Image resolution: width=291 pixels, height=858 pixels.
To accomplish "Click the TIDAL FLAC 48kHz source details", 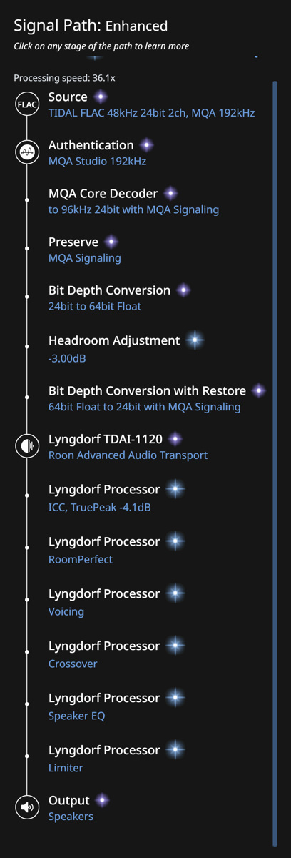I will click(151, 113).
